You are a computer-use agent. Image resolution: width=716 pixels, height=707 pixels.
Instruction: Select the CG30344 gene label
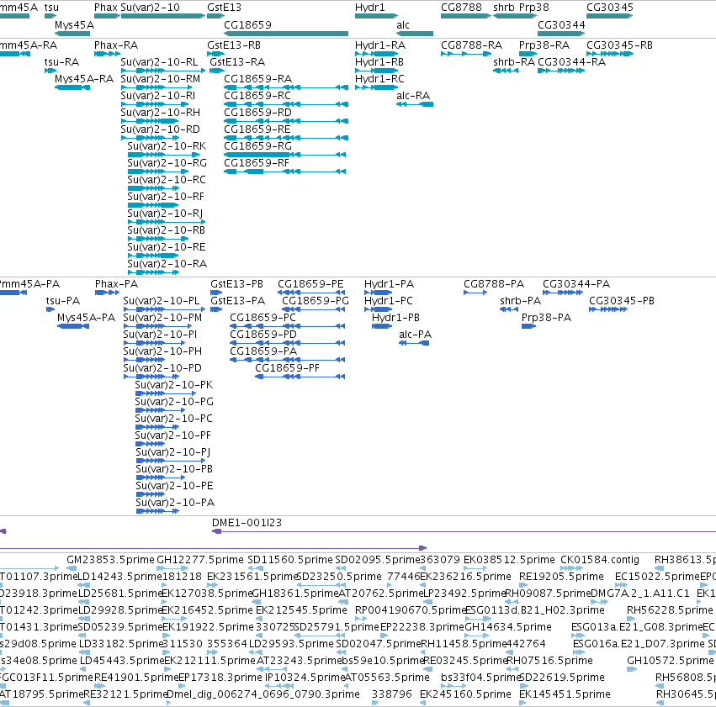(x=561, y=25)
